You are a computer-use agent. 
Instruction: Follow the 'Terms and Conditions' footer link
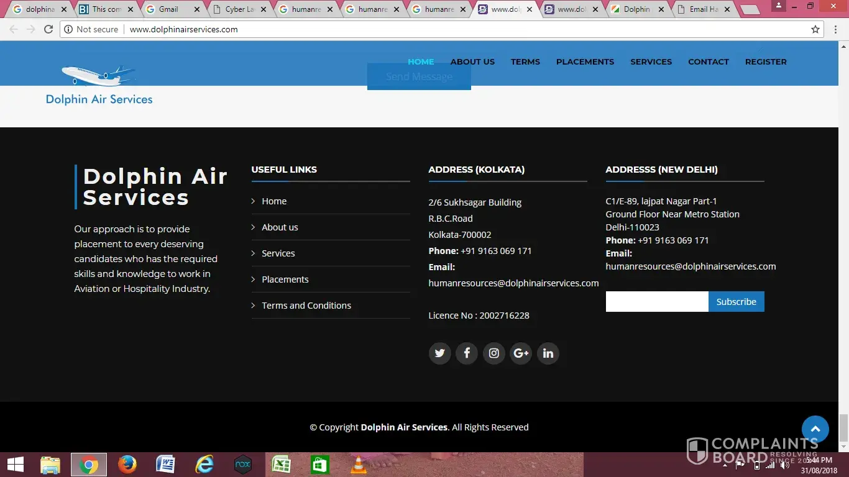coord(306,306)
